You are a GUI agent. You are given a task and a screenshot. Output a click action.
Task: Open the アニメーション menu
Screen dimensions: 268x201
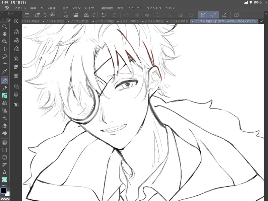70,8
